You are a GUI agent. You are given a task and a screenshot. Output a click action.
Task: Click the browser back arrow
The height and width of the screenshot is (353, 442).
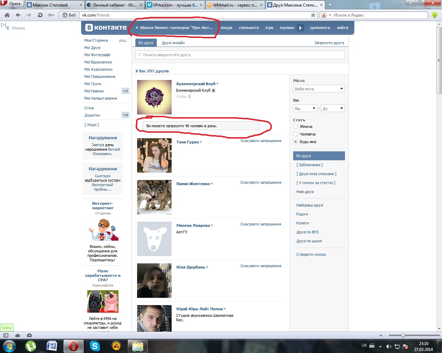(x=18, y=15)
